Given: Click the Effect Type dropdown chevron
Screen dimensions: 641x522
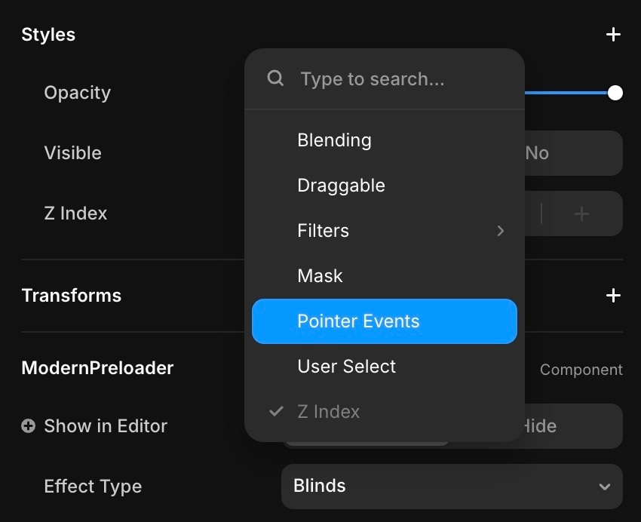Looking at the screenshot, I should point(604,487).
